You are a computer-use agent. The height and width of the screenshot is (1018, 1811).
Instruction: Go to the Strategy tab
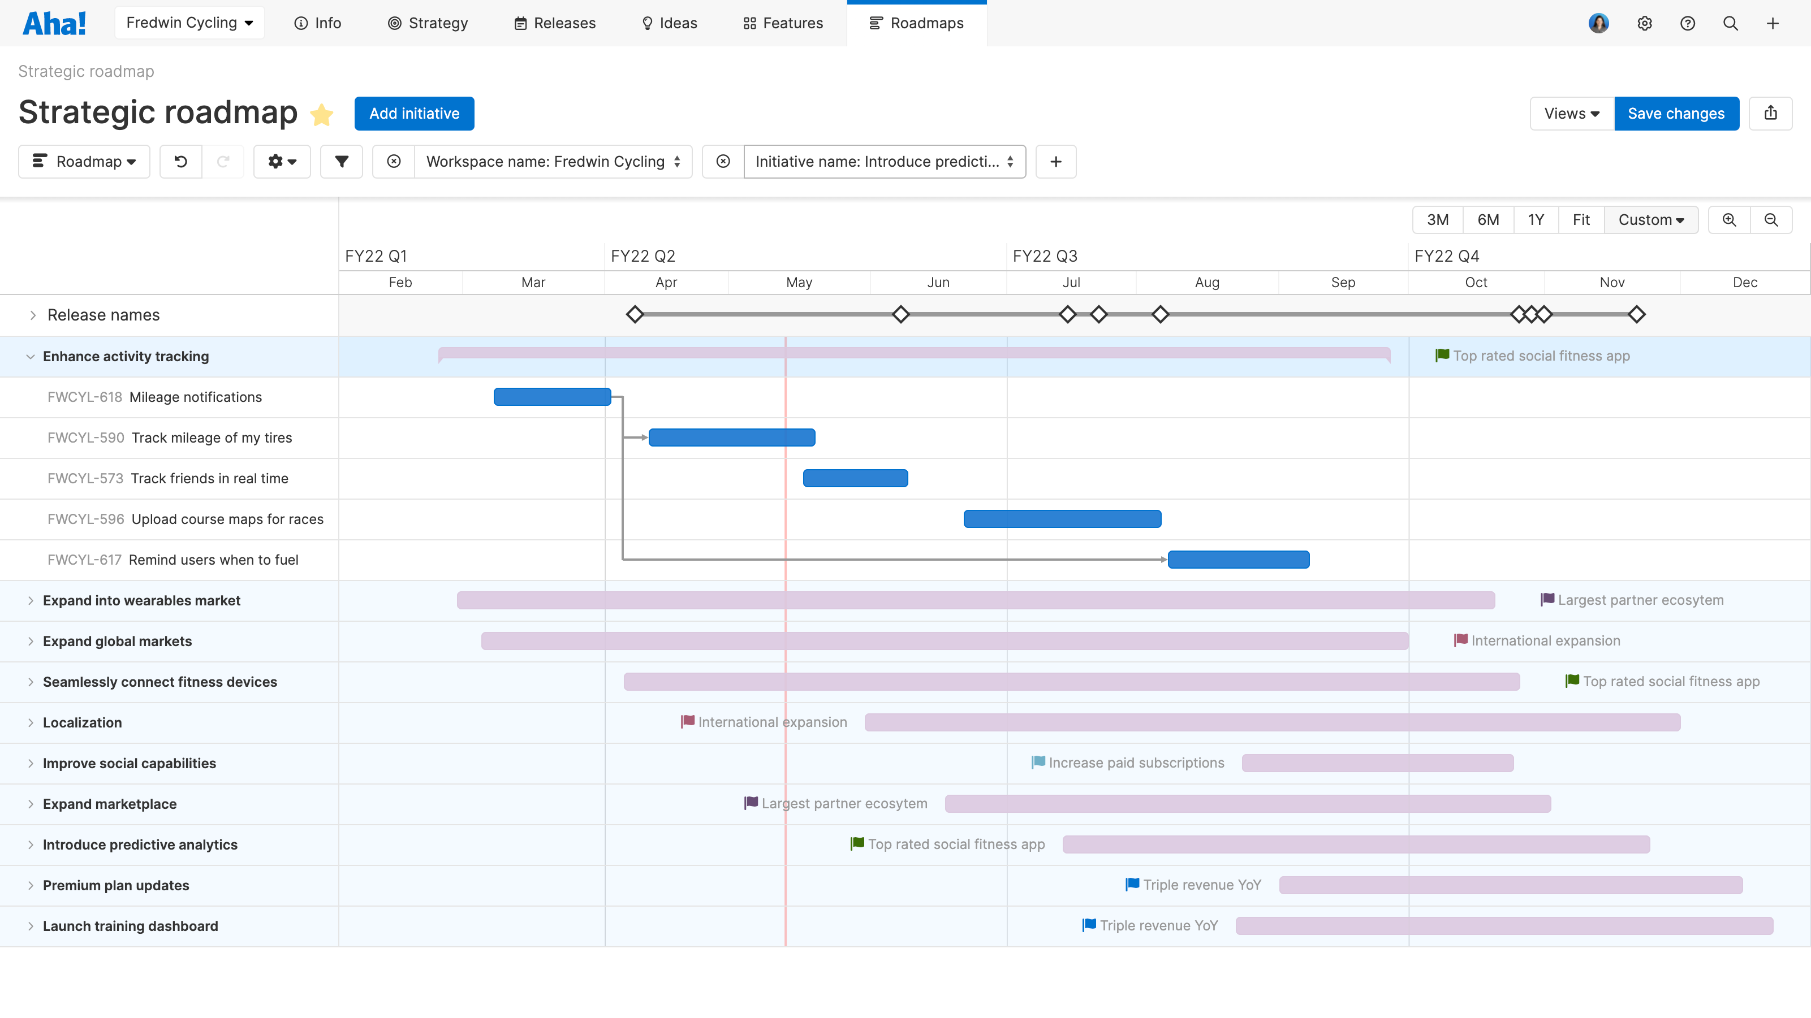(428, 23)
